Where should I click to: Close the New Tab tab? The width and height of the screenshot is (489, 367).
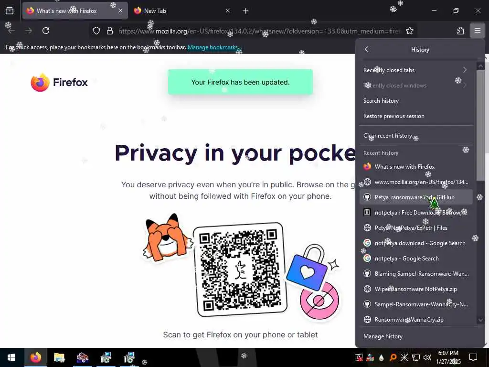228,11
